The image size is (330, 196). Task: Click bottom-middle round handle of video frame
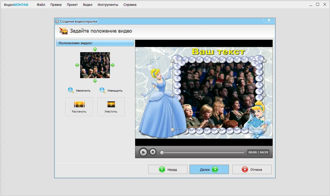[x=218, y=130]
